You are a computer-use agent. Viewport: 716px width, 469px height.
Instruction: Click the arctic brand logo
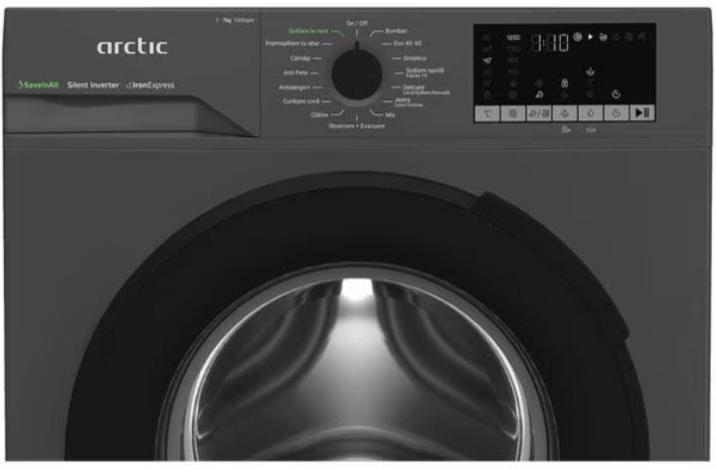tap(132, 46)
